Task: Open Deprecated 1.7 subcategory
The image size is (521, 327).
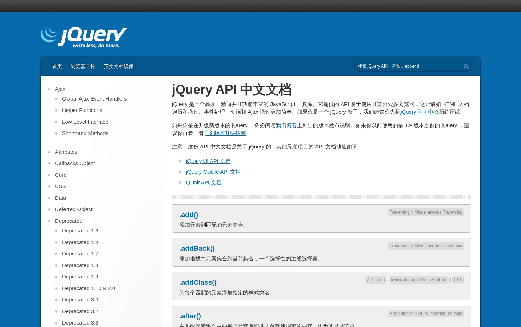Action: click(x=80, y=254)
